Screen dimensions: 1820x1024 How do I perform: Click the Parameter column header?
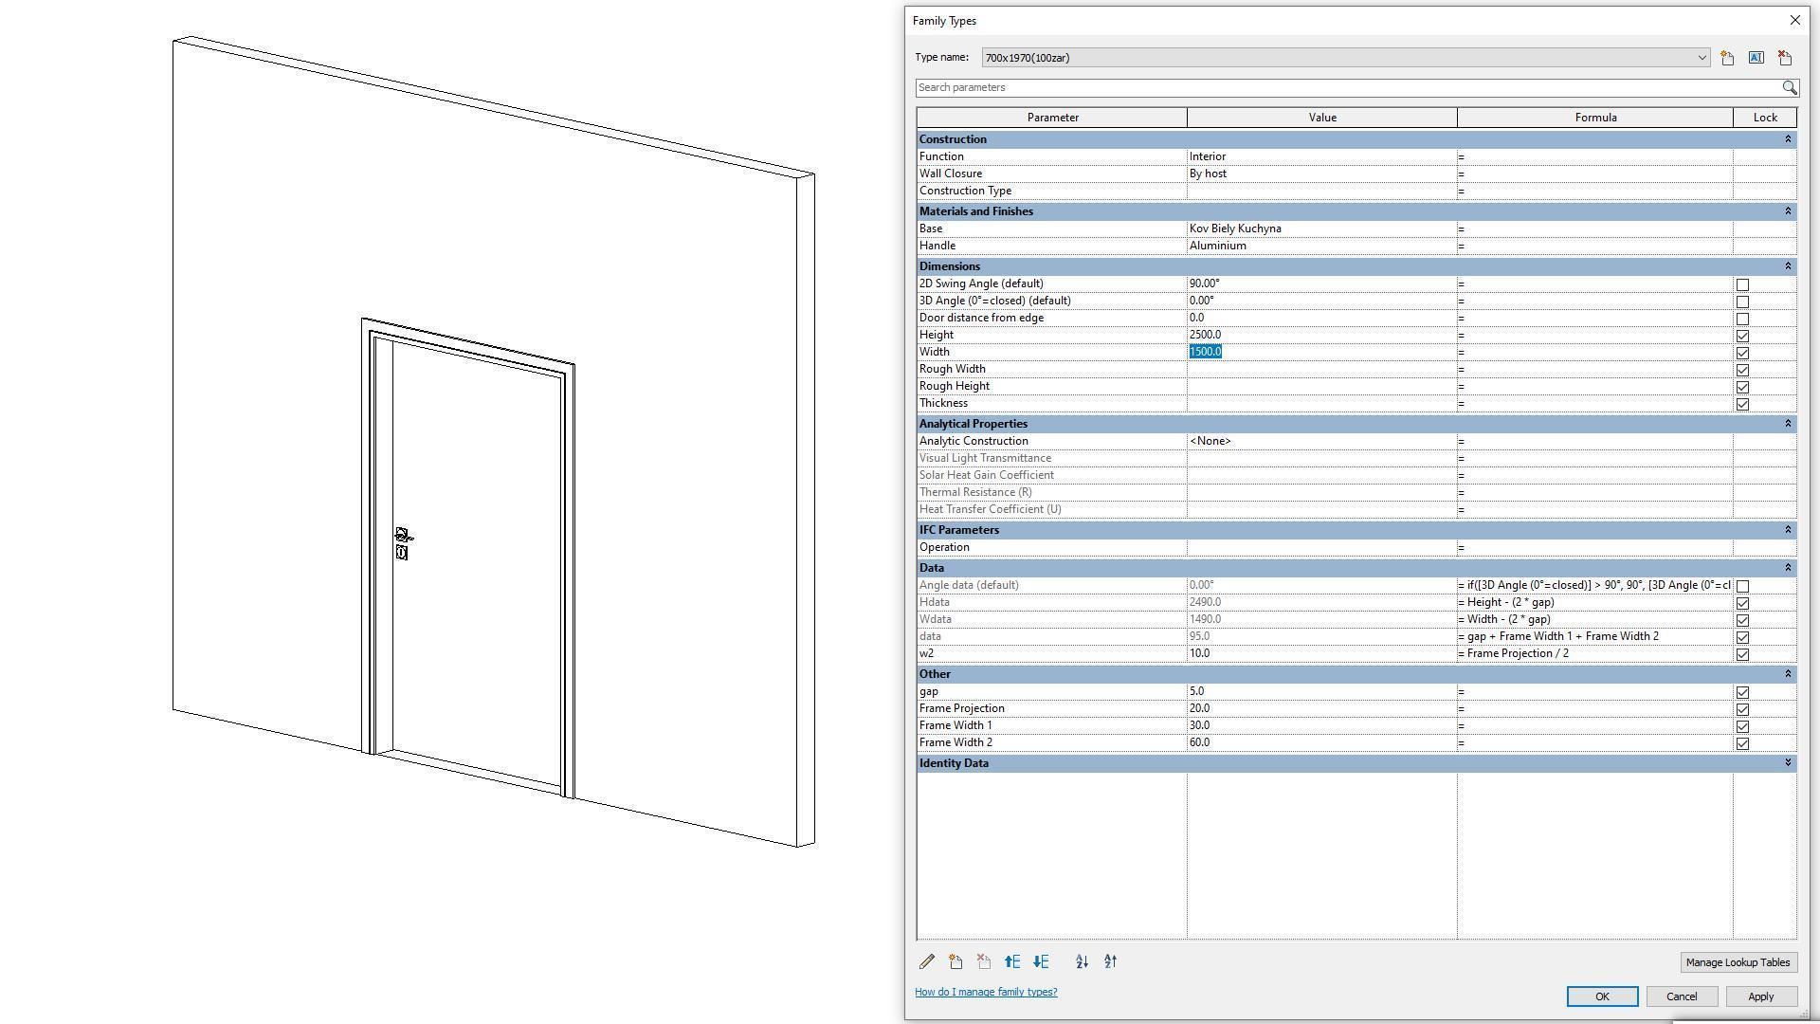[x=1052, y=118]
